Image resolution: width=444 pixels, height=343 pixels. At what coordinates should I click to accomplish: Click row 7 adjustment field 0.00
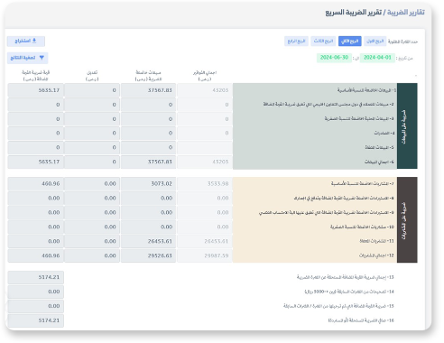pos(92,183)
